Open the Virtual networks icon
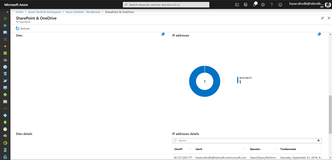332x160 pixels. (5, 108)
